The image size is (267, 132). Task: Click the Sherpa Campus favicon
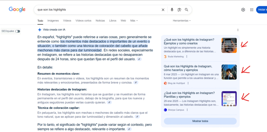(x=165, y=110)
